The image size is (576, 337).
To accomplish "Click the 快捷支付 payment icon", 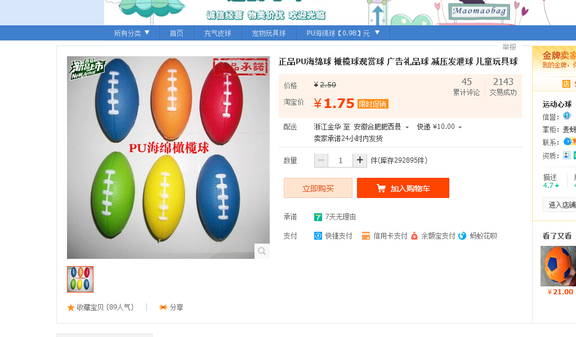I will [x=318, y=236].
